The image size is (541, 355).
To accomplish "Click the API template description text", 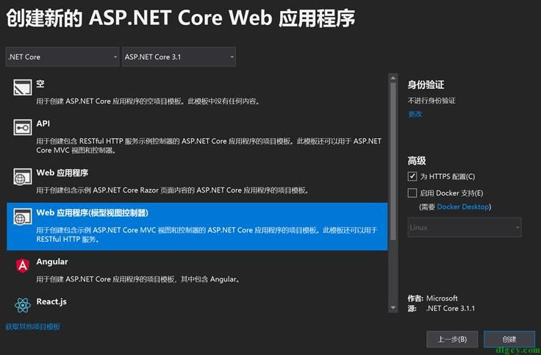I will (209, 146).
